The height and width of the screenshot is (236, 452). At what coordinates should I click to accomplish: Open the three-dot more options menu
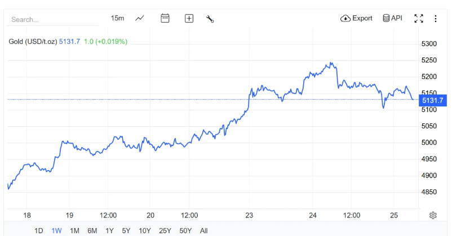click(x=436, y=19)
